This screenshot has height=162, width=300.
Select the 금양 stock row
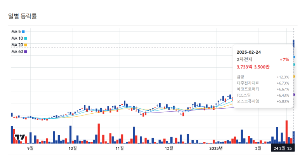263,77
